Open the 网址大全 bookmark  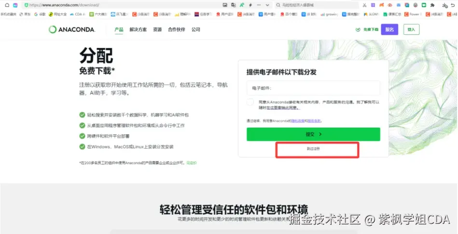coord(58,14)
